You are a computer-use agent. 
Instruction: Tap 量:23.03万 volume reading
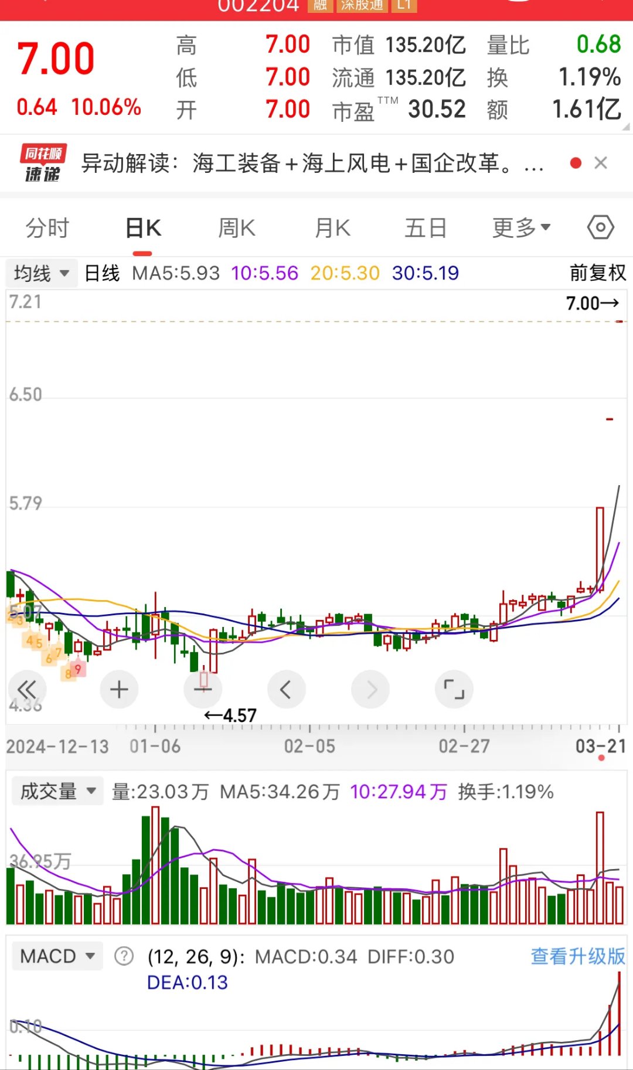[160, 792]
